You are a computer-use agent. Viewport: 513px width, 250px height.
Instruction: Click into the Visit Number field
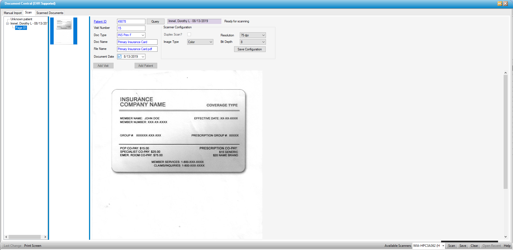131,28
